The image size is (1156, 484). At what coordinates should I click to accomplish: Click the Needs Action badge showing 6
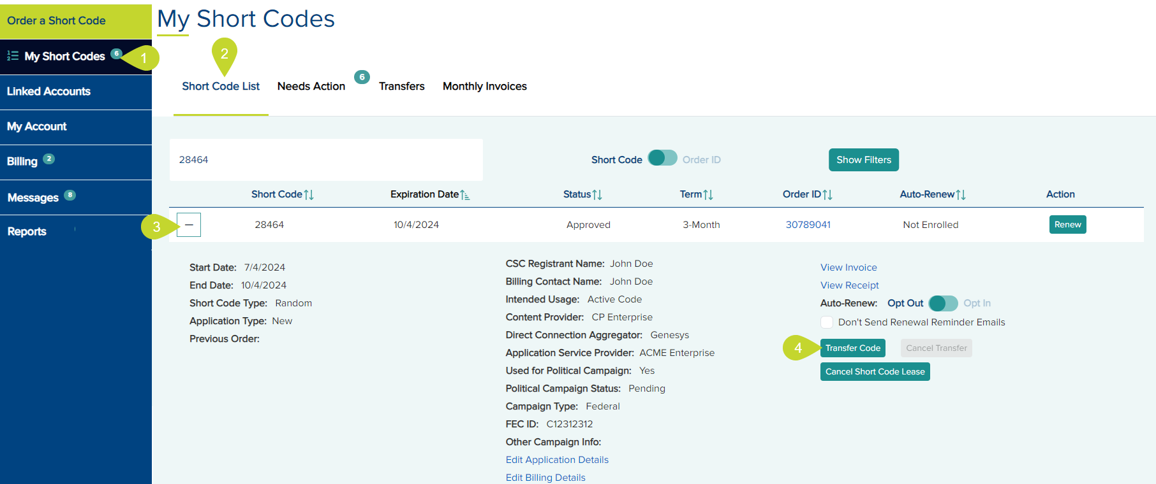pos(362,77)
